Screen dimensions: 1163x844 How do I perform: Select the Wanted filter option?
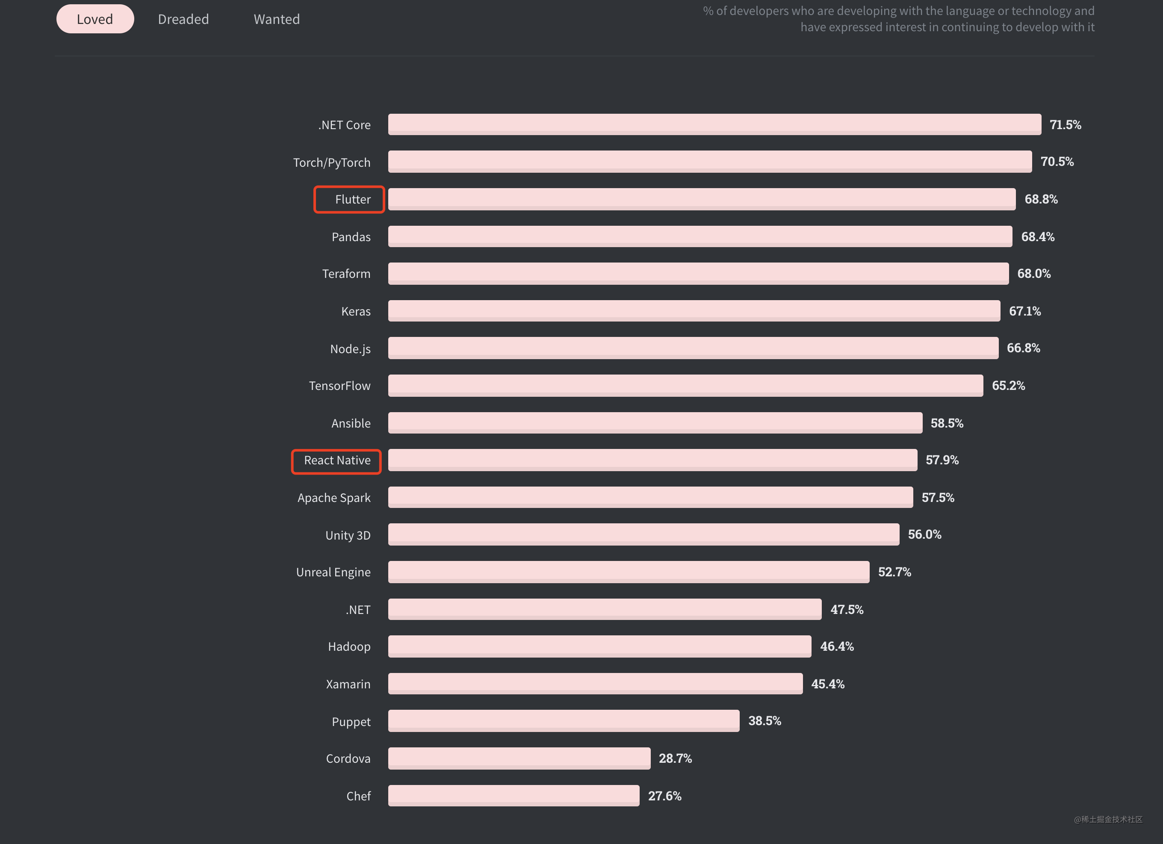[276, 17]
